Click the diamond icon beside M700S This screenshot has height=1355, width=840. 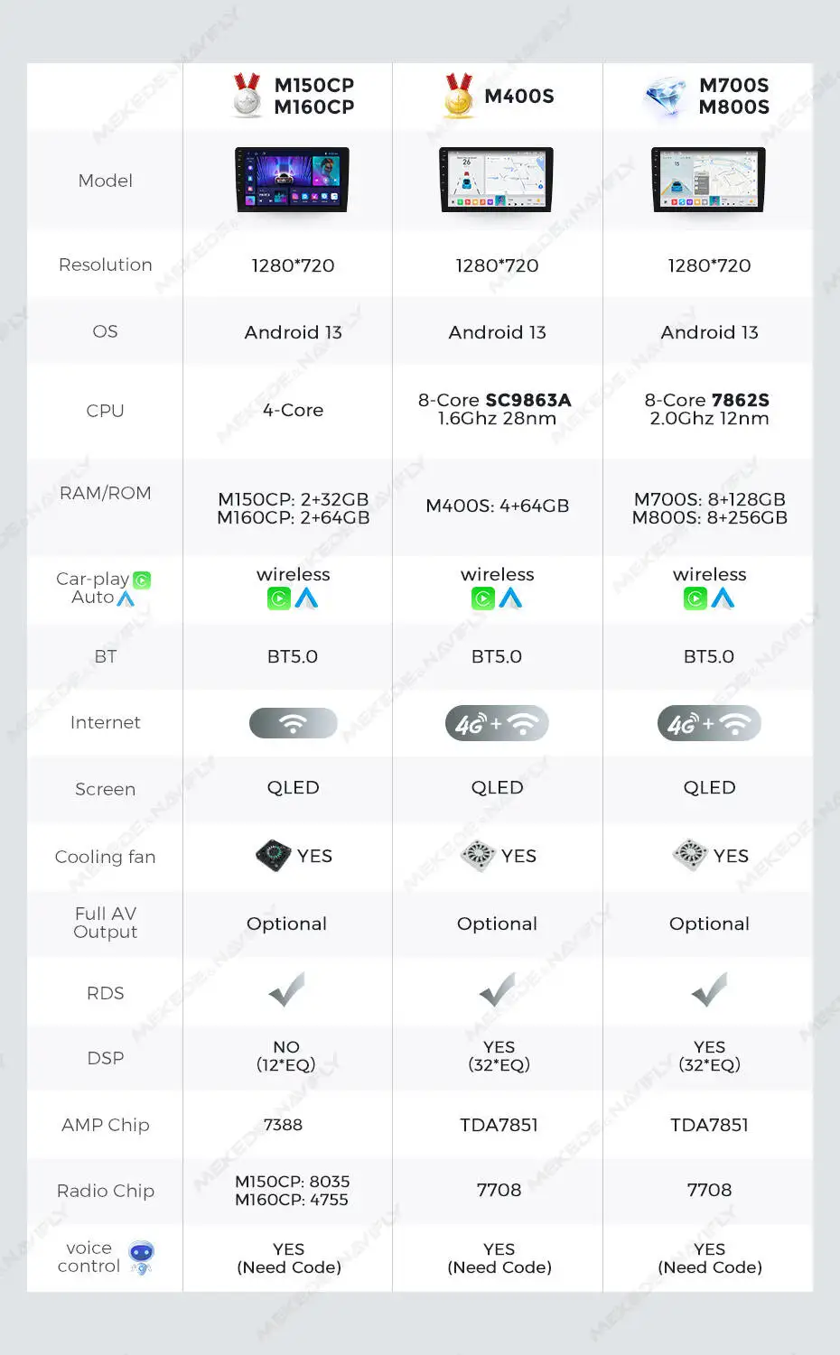tap(667, 96)
